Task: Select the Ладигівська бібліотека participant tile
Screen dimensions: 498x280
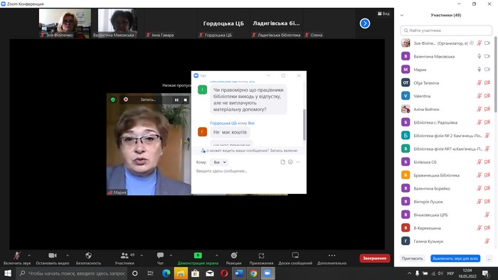Action: click(276, 23)
